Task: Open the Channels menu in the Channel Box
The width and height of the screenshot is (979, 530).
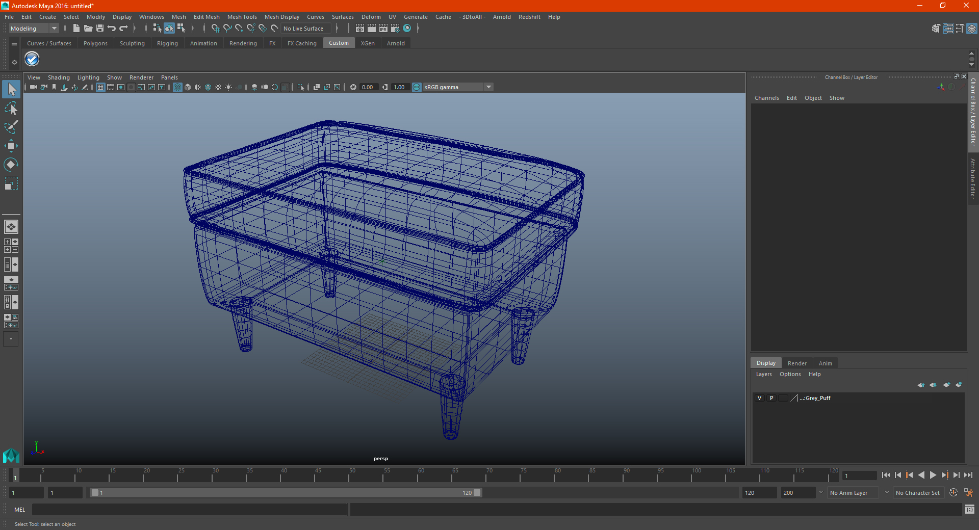Action: pyautogui.click(x=766, y=98)
